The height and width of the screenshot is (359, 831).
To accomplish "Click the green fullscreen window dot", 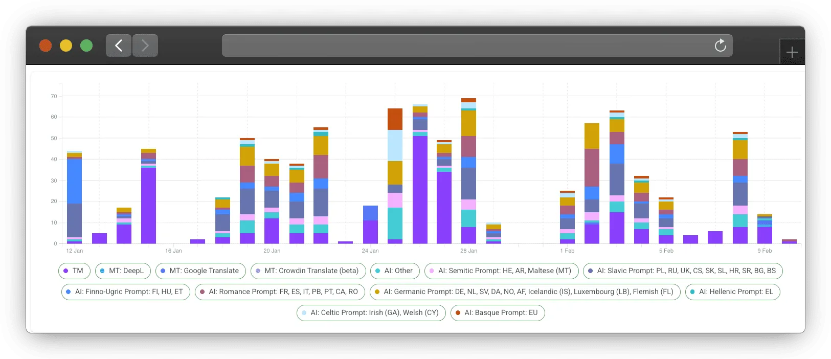I will coord(86,46).
